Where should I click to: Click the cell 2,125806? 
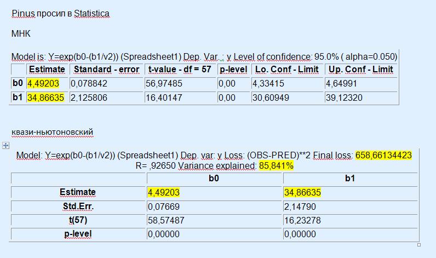pyautogui.click(x=89, y=98)
